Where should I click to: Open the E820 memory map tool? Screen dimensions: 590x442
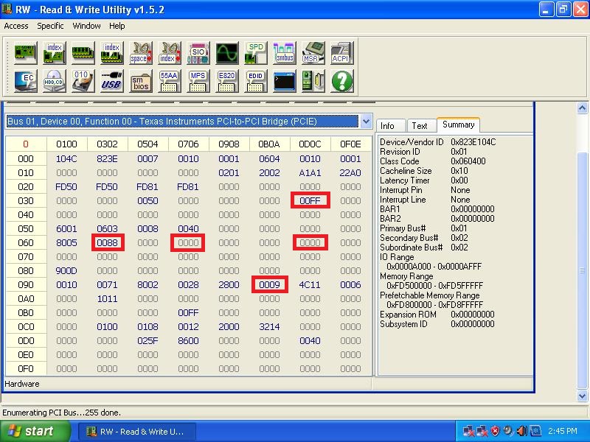pyautogui.click(x=227, y=81)
